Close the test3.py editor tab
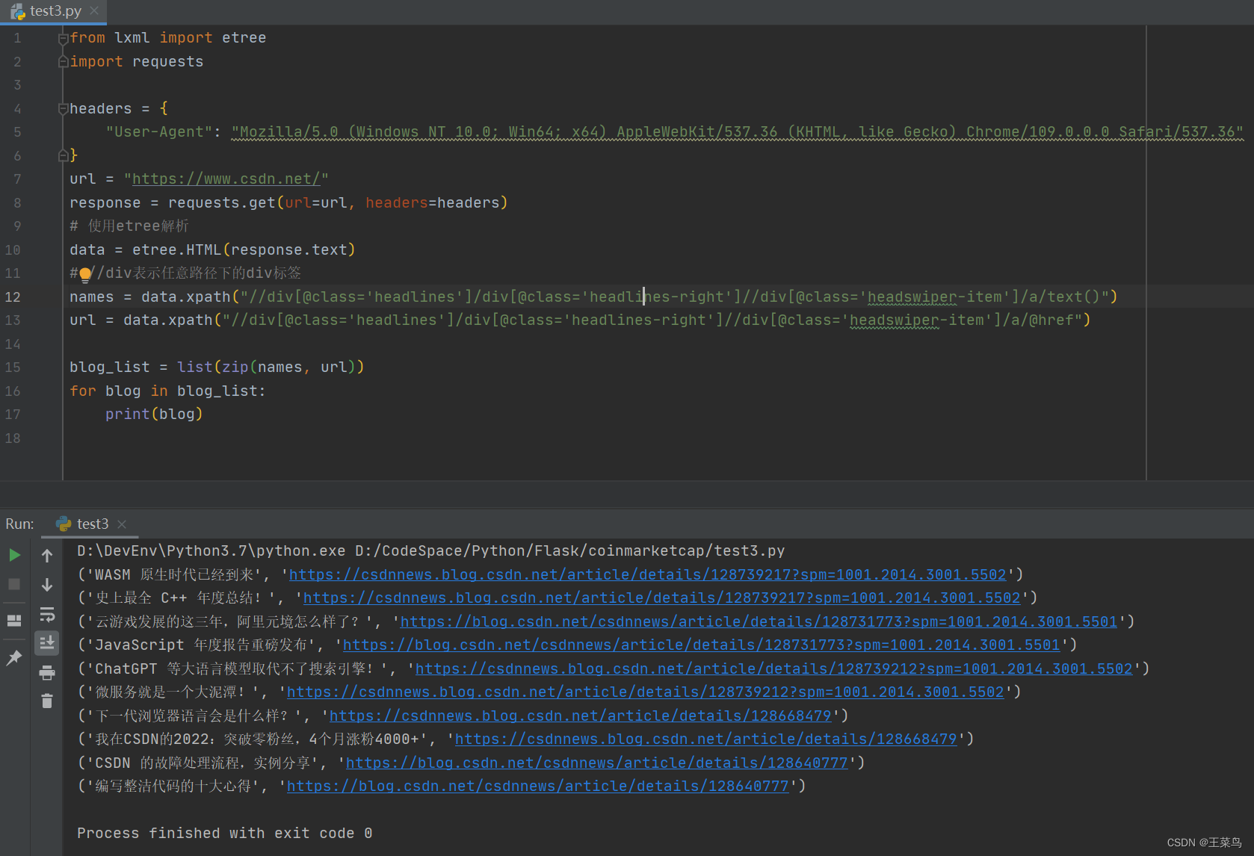Screen dimensions: 1254x856 [x=94, y=10]
